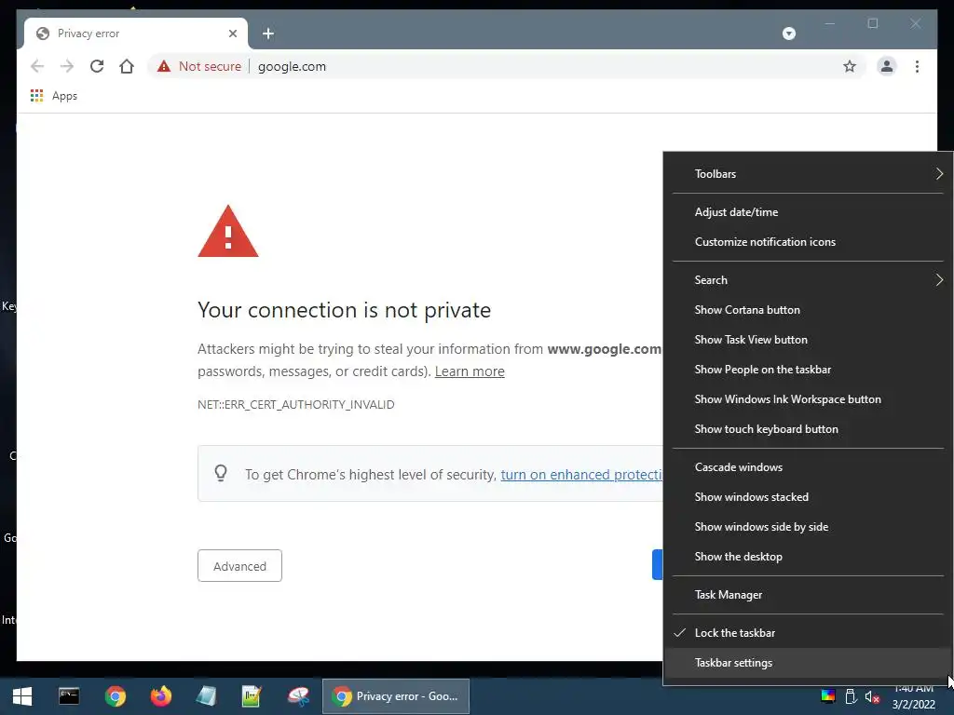Toggle Show Cortana button

point(808,310)
